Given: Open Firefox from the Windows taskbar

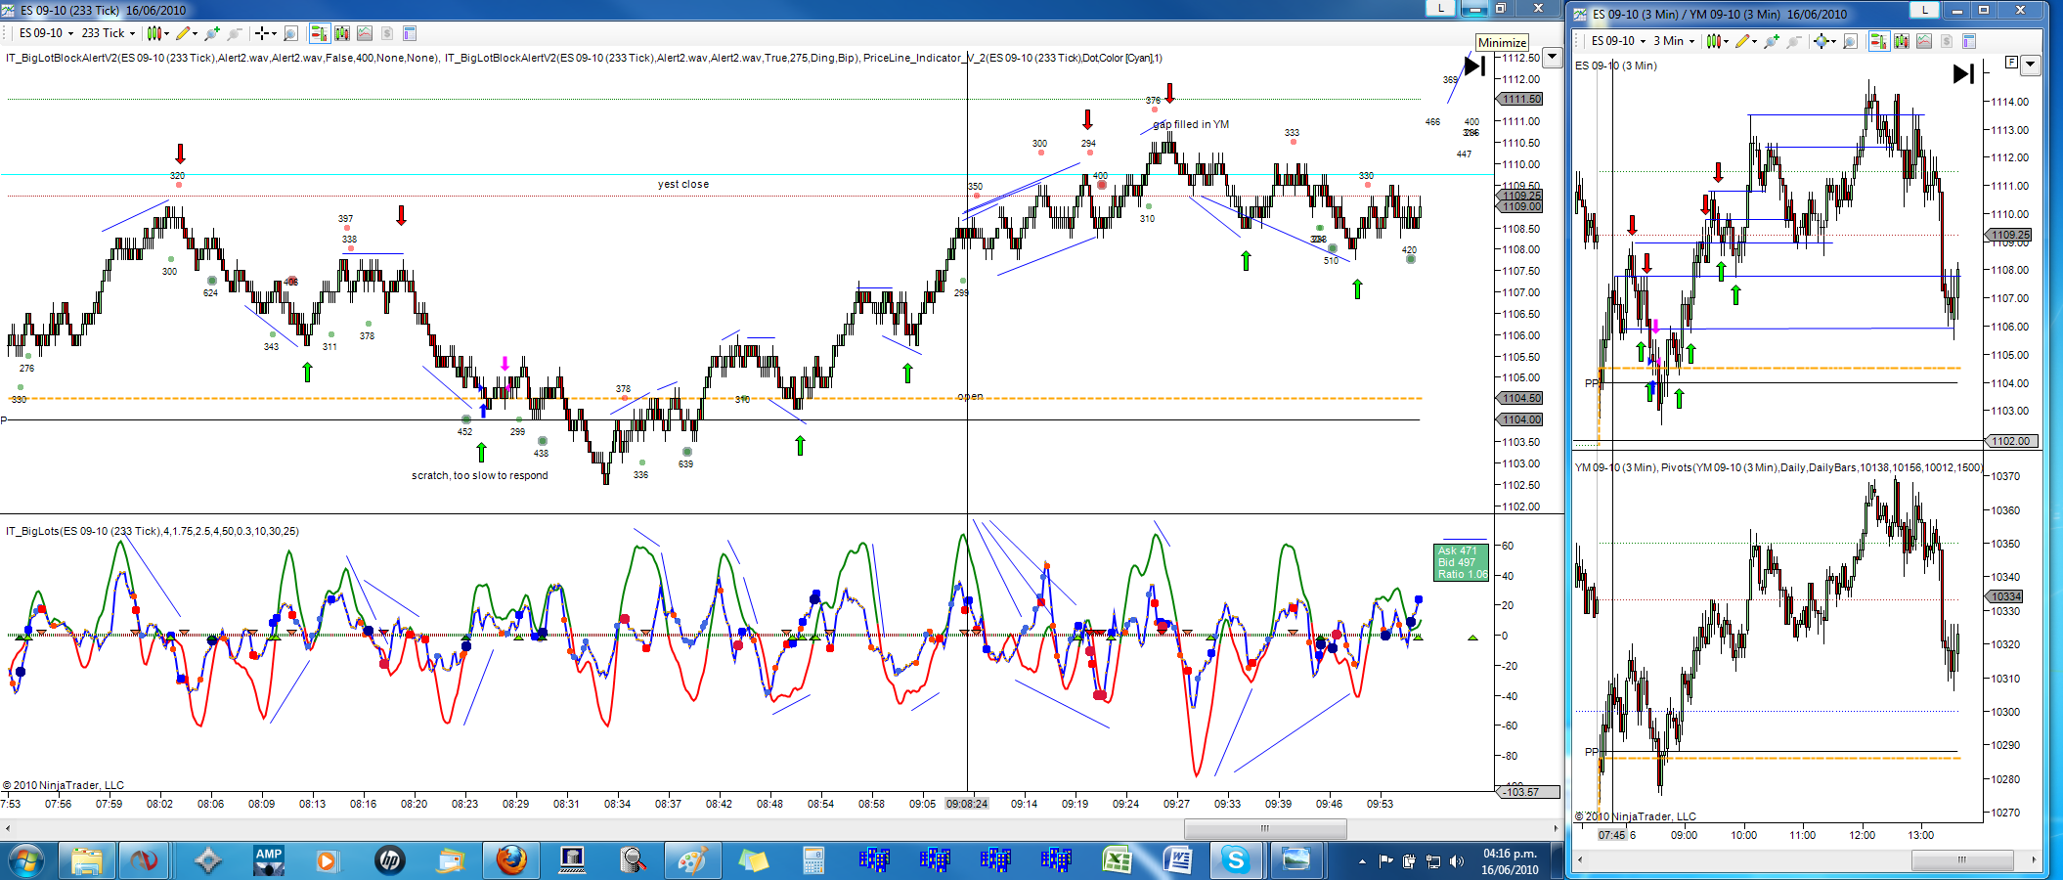Looking at the screenshot, I should tap(510, 859).
